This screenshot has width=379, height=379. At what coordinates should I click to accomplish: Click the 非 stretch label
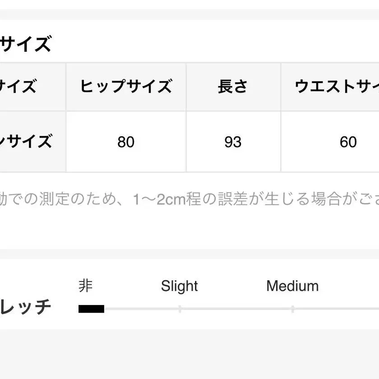pyautogui.click(x=86, y=286)
